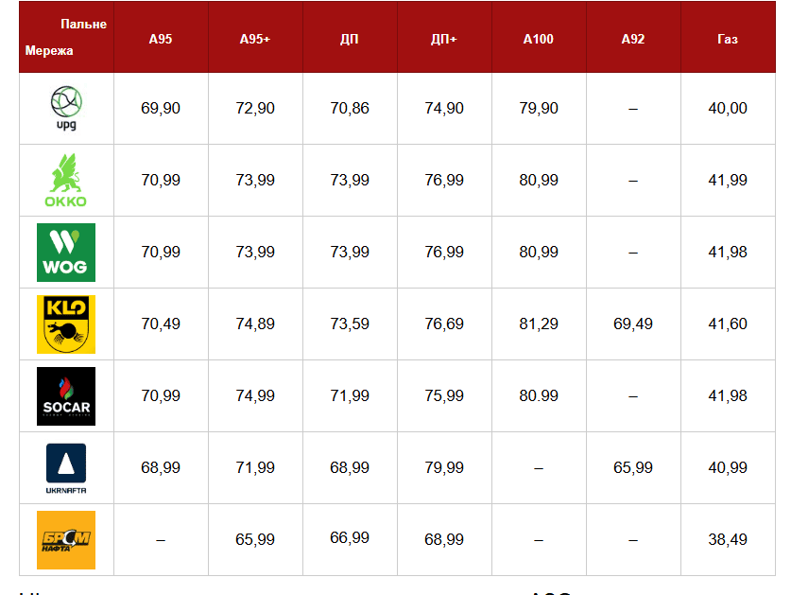Screen dimensions: 791x595
Task: Click the ДП+ column header
Action: coord(444,40)
